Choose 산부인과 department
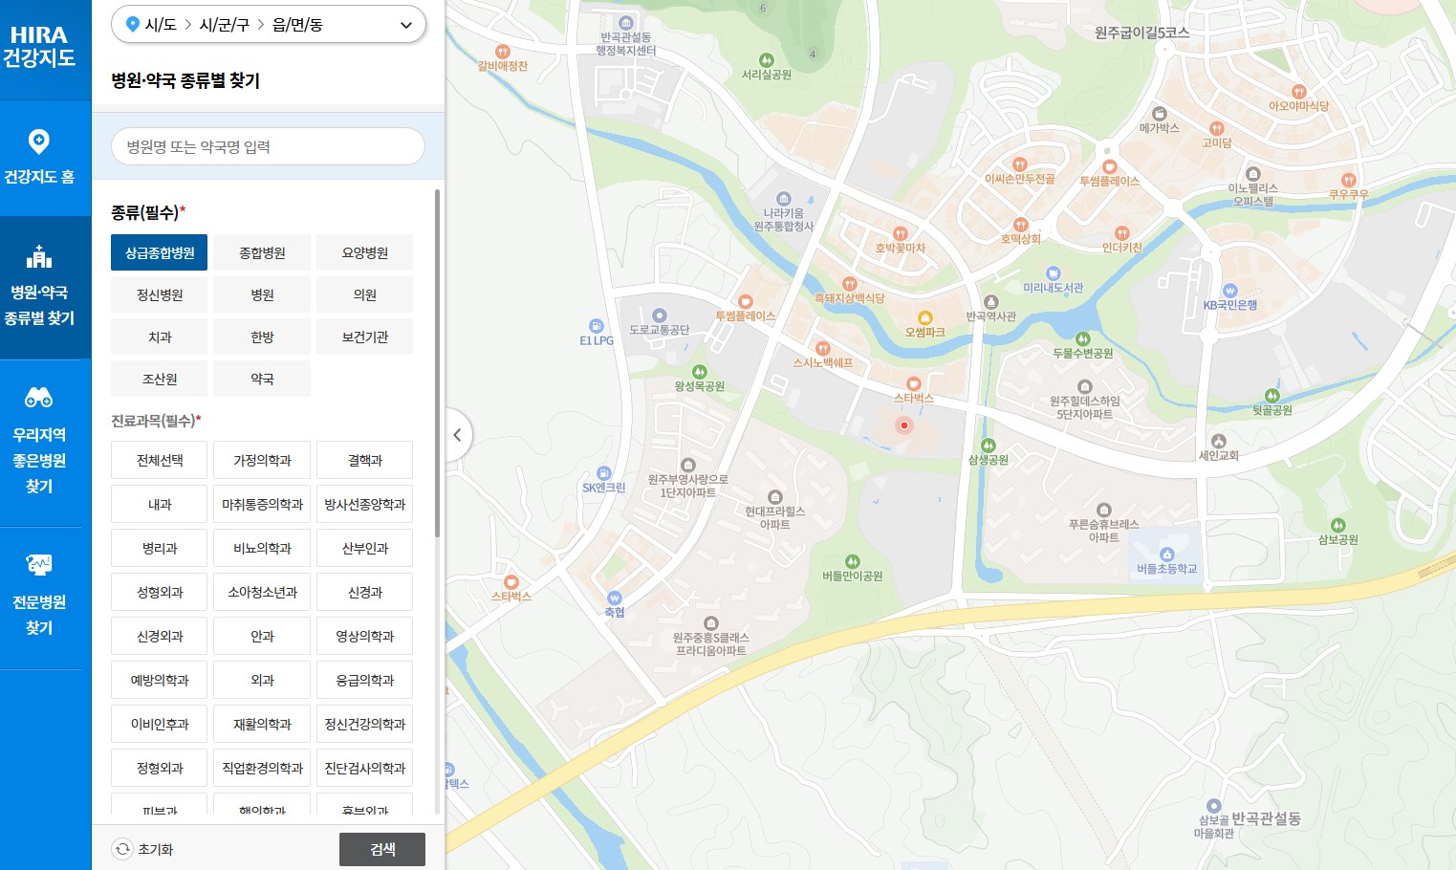The width and height of the screenshot is (1456, 870). [364, 548]
